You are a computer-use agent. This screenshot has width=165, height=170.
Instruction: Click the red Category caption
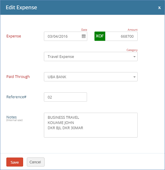tap(132, 50)
